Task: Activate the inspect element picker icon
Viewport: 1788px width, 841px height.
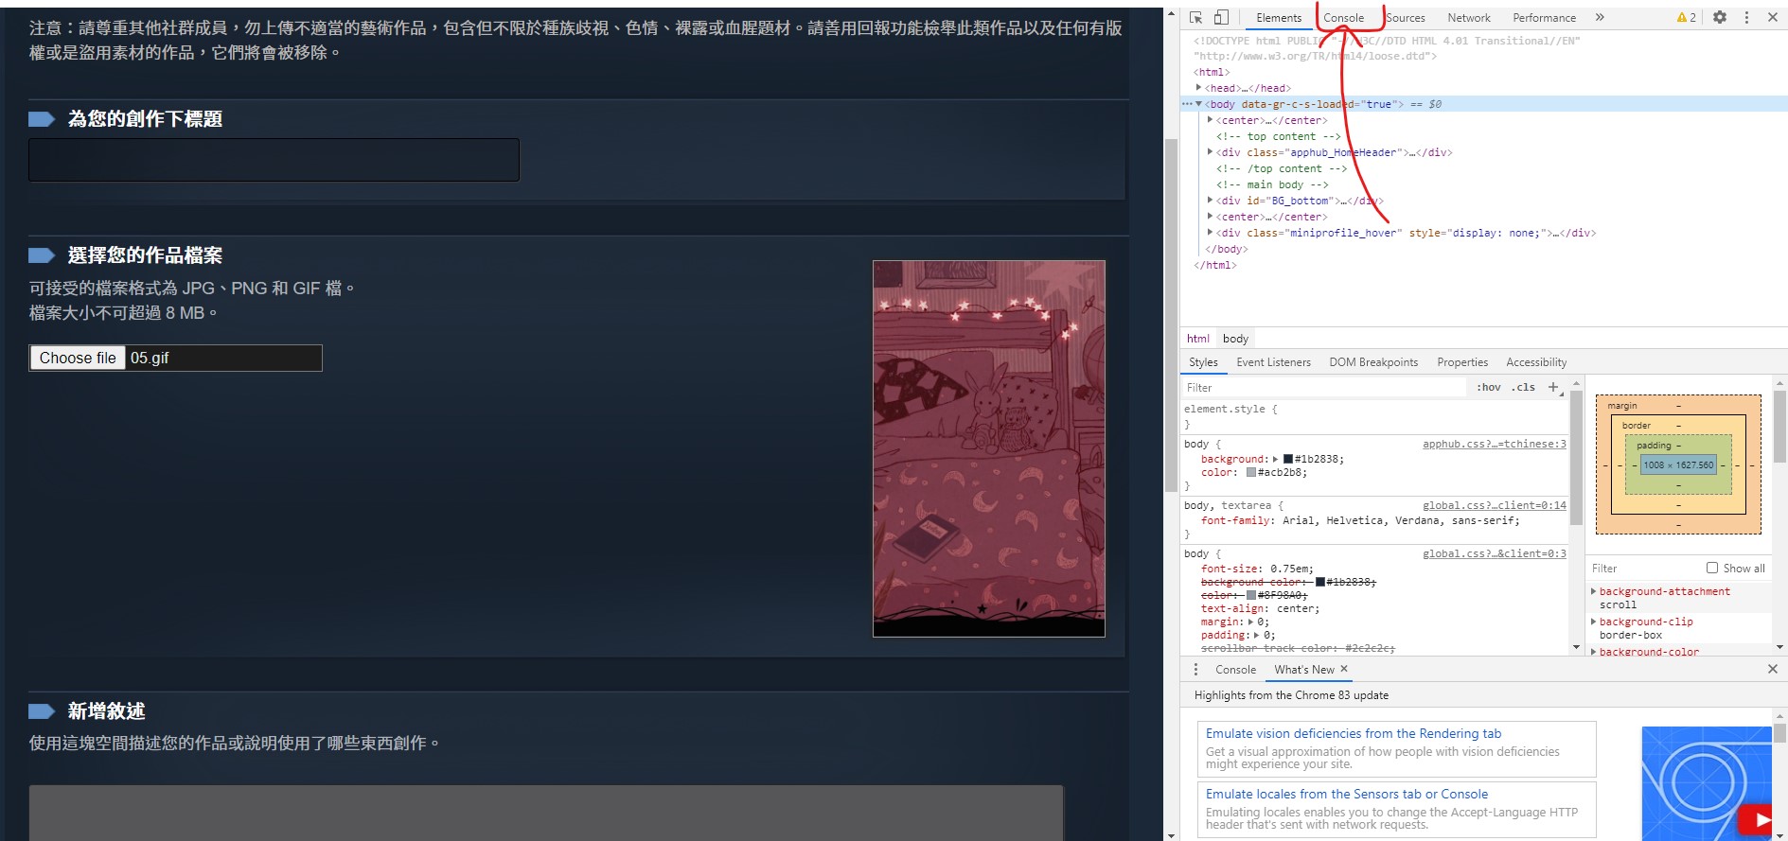Action: click(1196, 17)
